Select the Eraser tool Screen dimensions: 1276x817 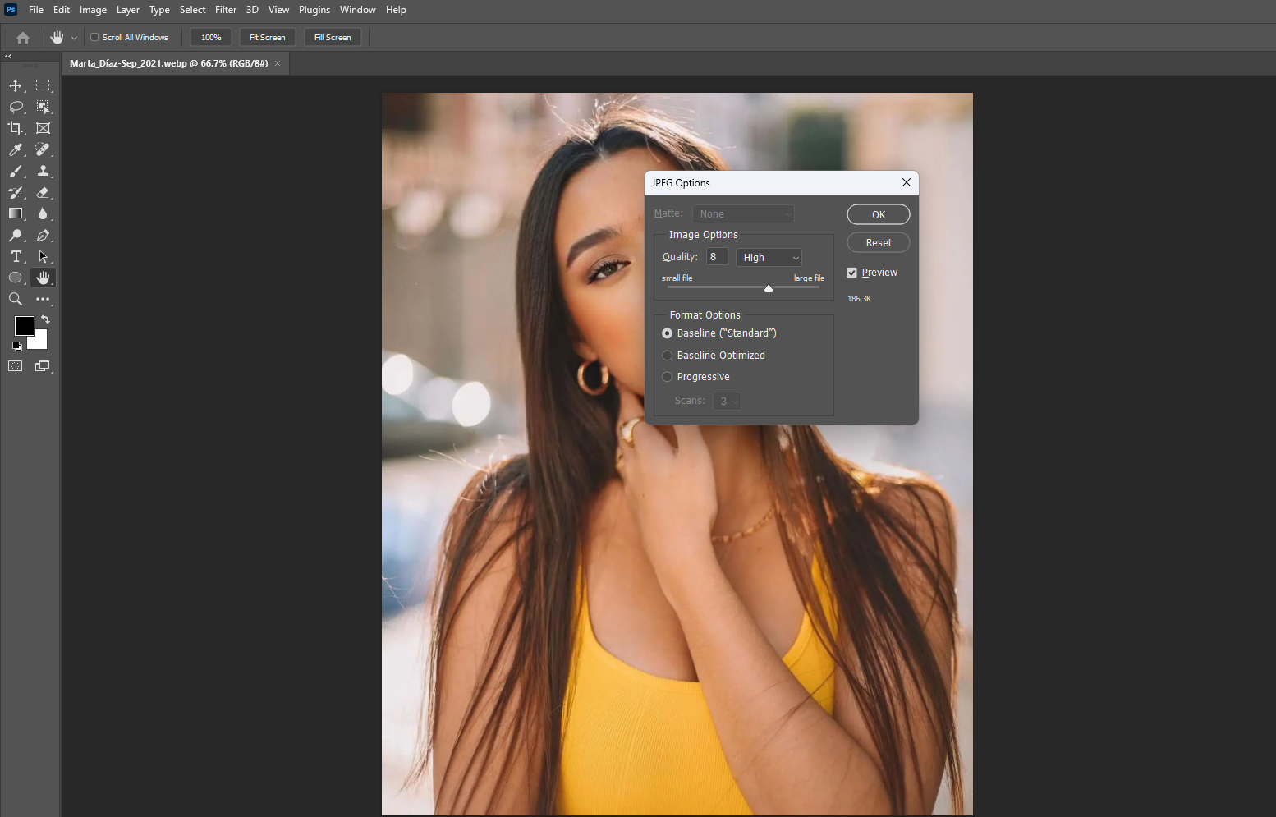[x=44, y=192]
